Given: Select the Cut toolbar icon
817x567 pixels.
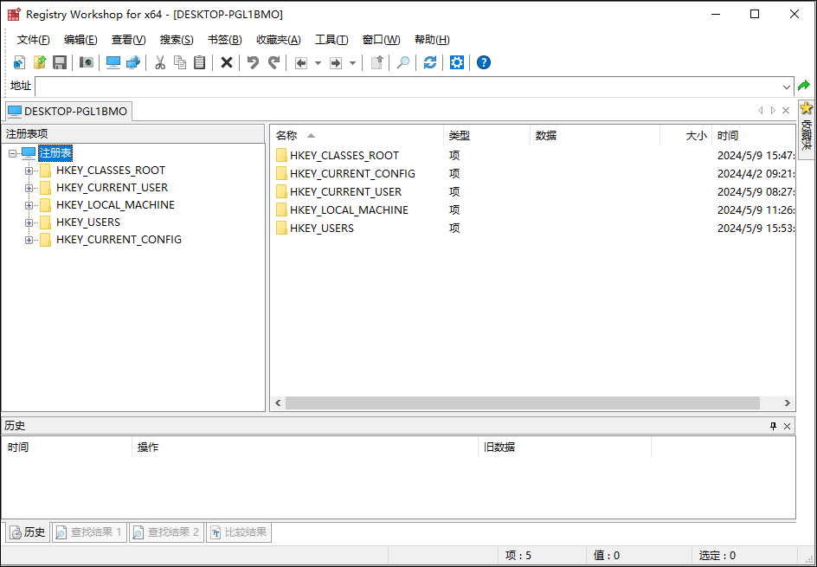Looking at the screenshot, I should point(159,62).
